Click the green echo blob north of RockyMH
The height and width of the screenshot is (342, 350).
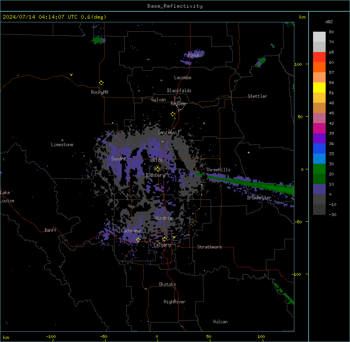coord(97,40)
